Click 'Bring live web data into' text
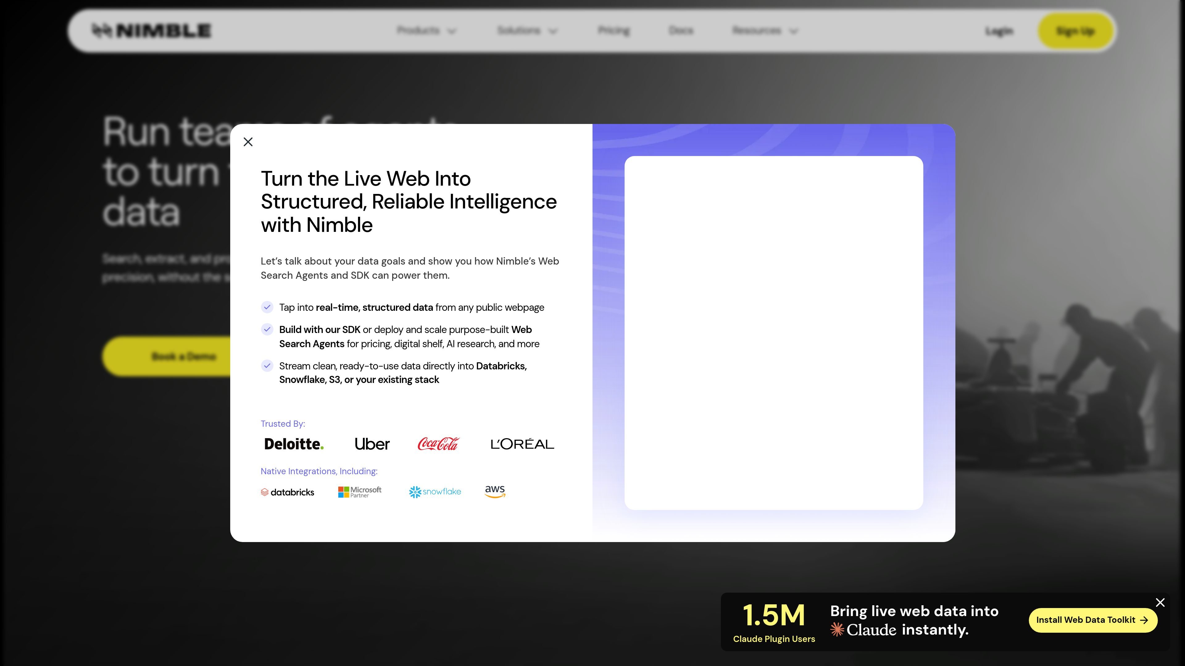Viewport: 1185px width, 666px height. coord(914,611)
